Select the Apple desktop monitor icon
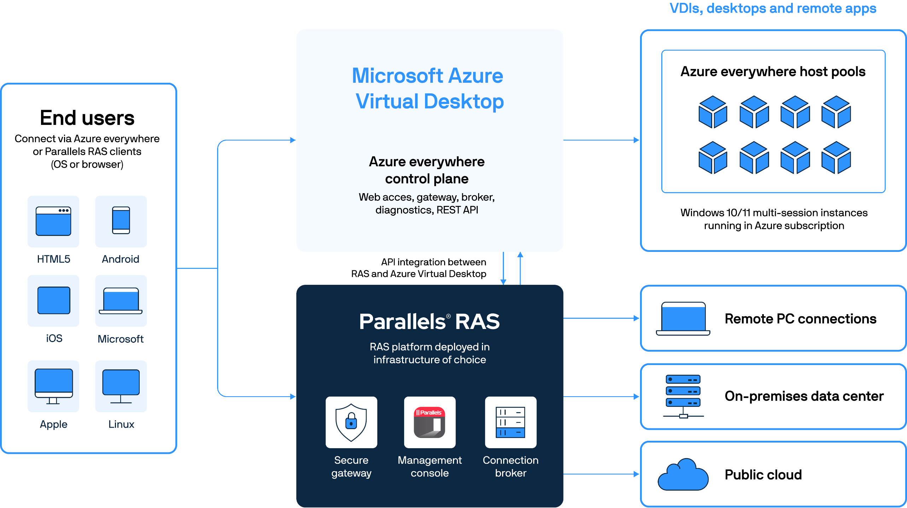The width and height of the screenshot is (907, 508). point(54,386)
